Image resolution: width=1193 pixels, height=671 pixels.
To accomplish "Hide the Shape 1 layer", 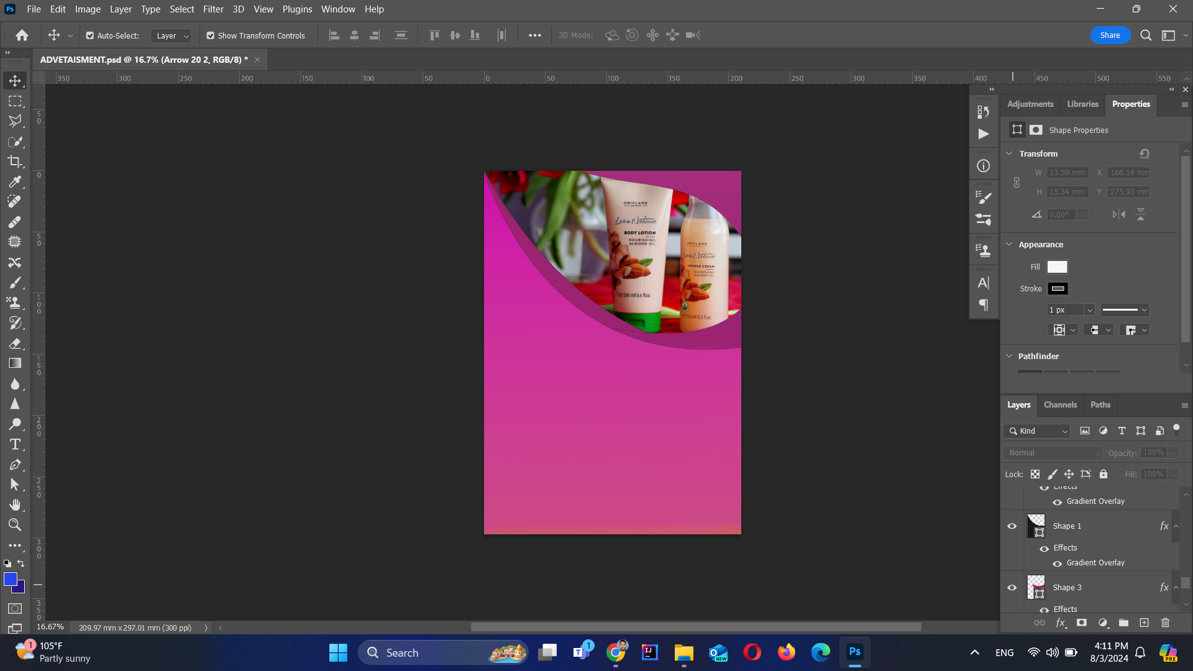I will 1012,526.
